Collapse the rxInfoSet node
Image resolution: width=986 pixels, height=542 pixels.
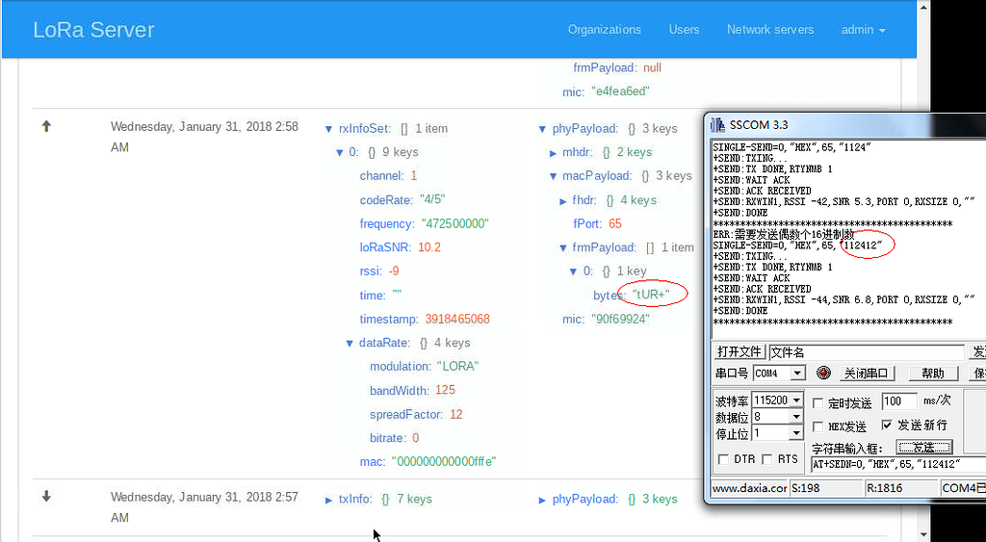(328, 129)
